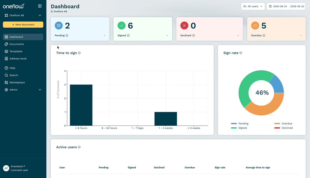
Task: Toggle the Overdue legend entry
Action: [283, 124]
